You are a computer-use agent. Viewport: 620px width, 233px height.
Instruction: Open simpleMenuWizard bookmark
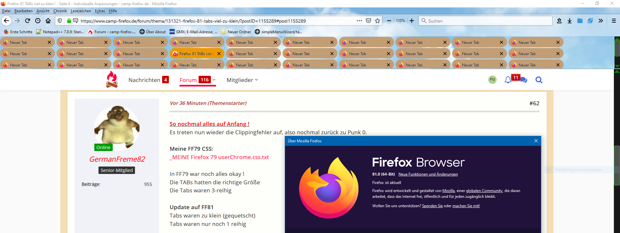tap(279, 32)
